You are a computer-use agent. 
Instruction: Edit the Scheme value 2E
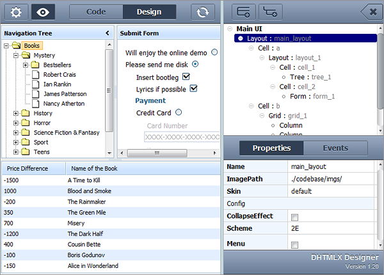coord(331,228)
